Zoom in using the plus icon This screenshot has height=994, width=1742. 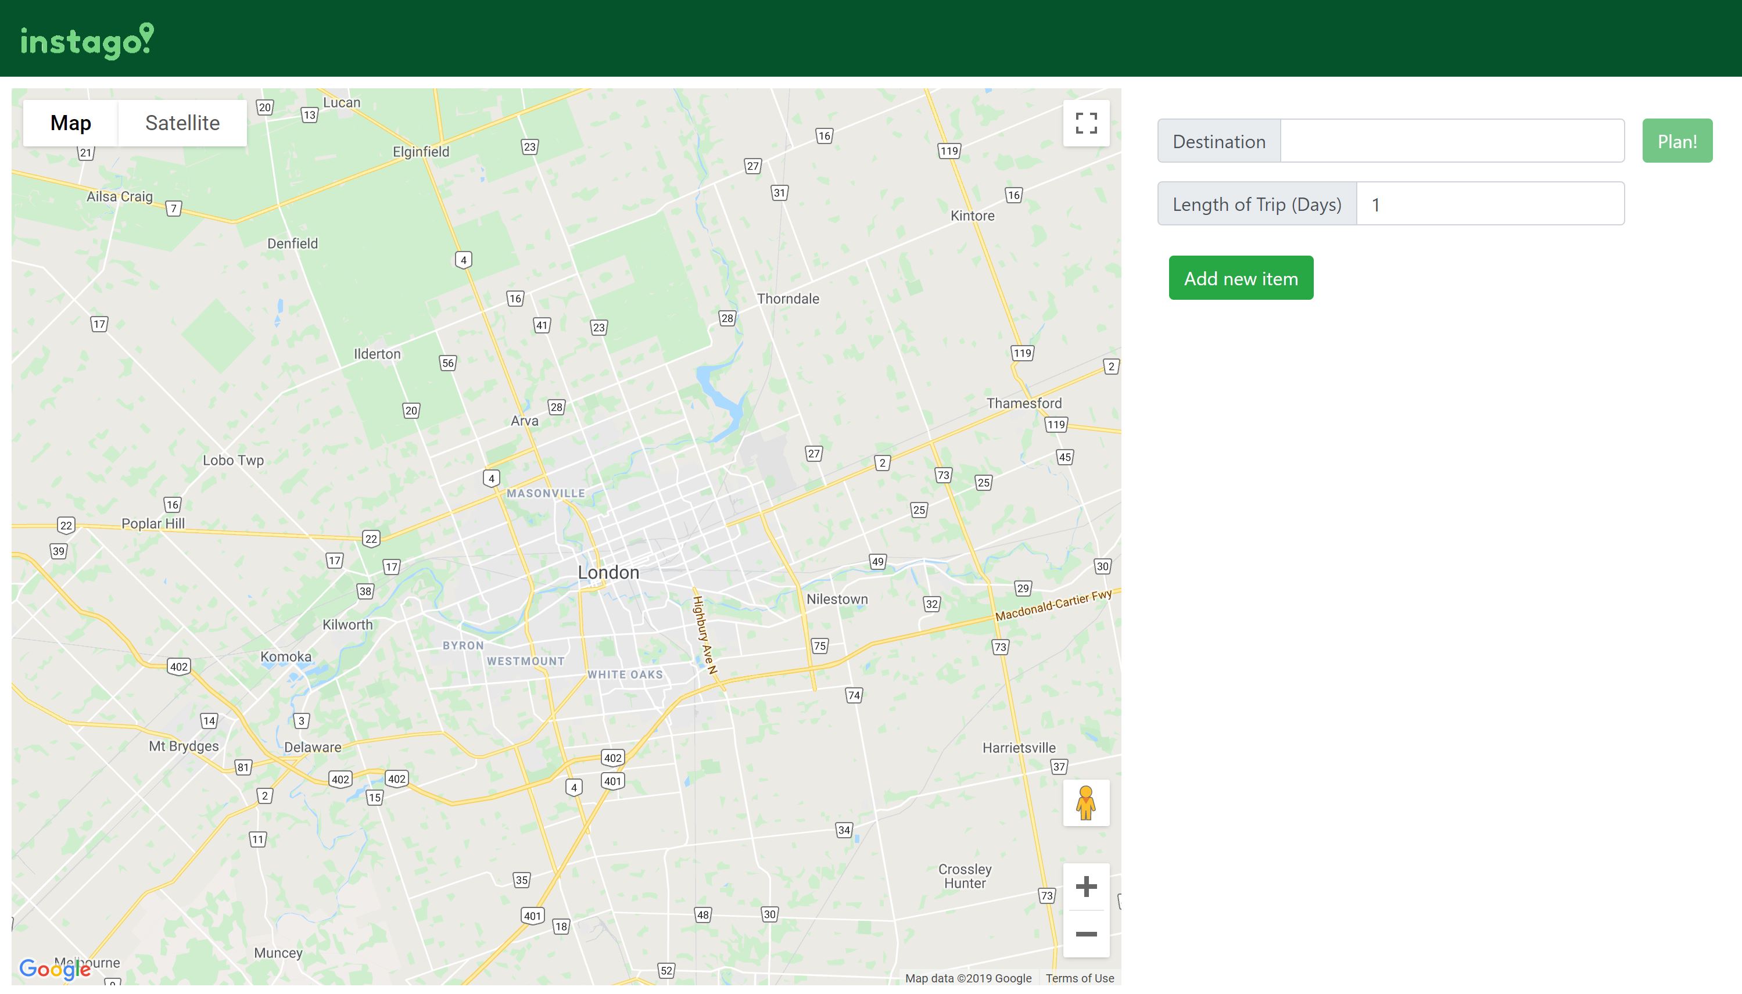[x=1085, y=887]
